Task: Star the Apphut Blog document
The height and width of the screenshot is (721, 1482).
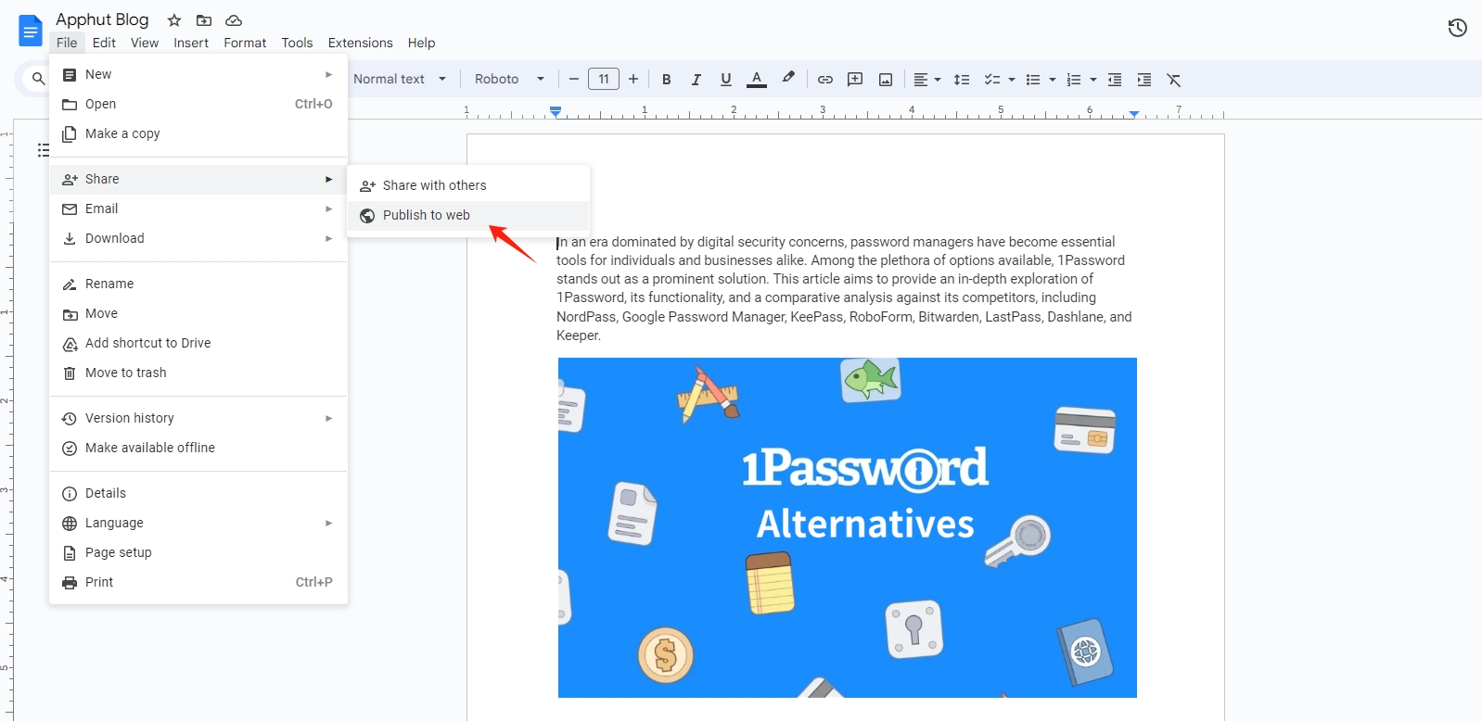Action: [174, 20]
